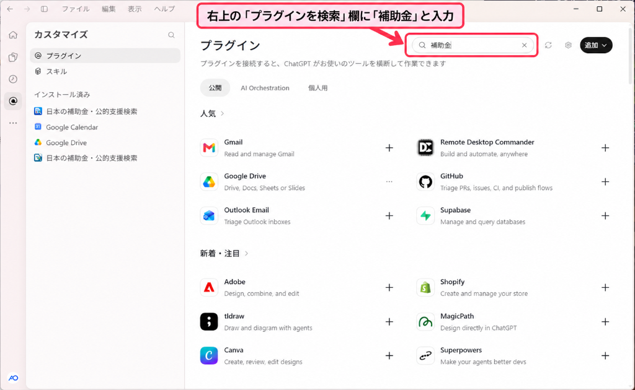Add MagicPath plugin with its plus
The image size is (635, 390).
(605, 322)
